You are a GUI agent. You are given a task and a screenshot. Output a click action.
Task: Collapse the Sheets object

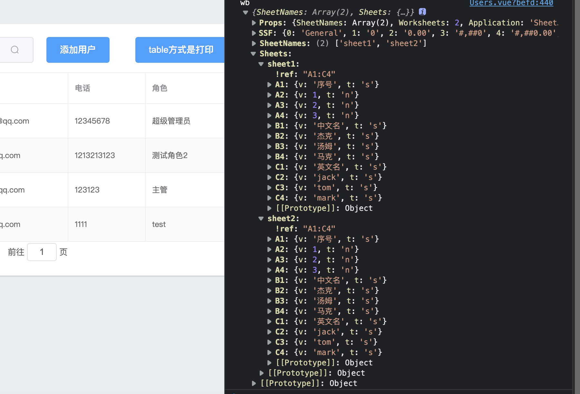pyautogui.click(x=253, y=54)
